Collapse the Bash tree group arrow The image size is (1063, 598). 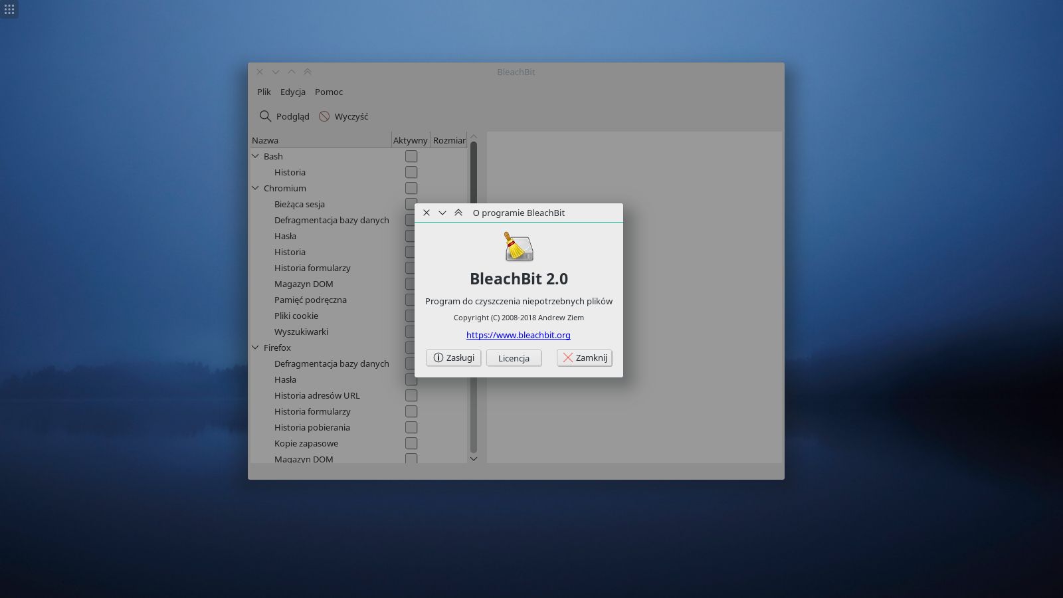(255, 156)
